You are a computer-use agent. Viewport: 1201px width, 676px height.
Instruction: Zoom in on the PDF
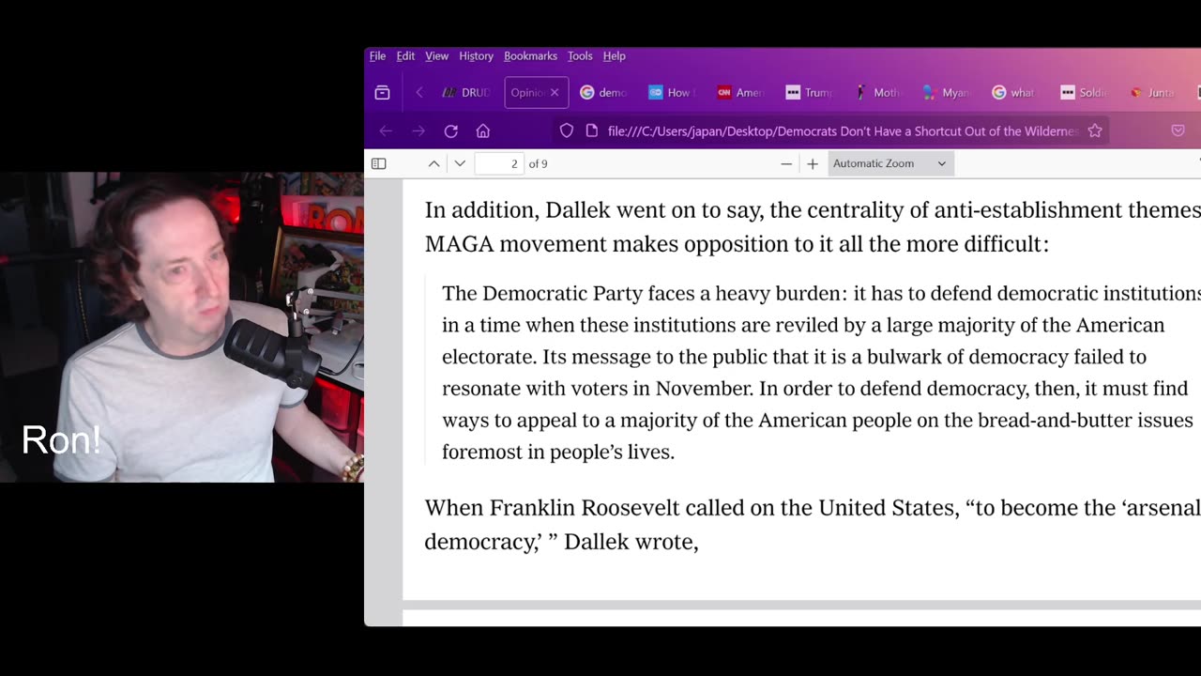pos(813,163)
